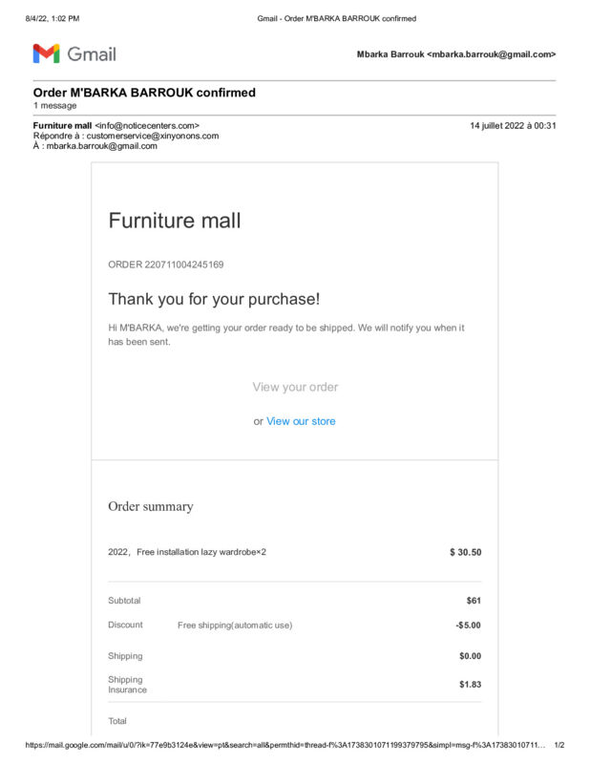The height and width of the screenshot is (764, 590).
Task: Click order number 220711004245169
Action: coord(183,265)
